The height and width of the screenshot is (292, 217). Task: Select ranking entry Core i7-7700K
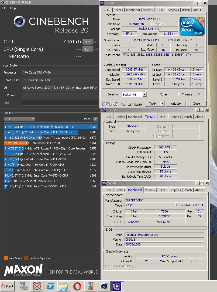(x=51, y=165)
